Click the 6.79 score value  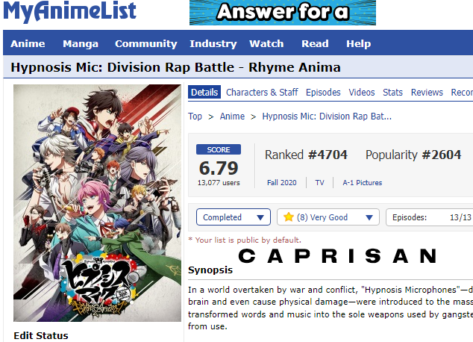click(219, 168)
